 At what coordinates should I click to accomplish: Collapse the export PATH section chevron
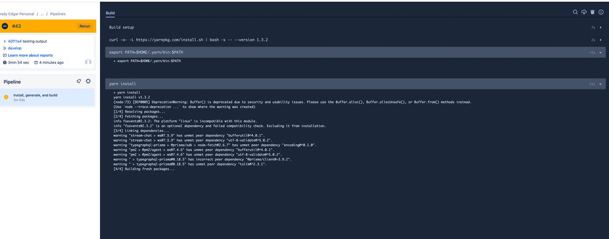[x=600, y=52]
